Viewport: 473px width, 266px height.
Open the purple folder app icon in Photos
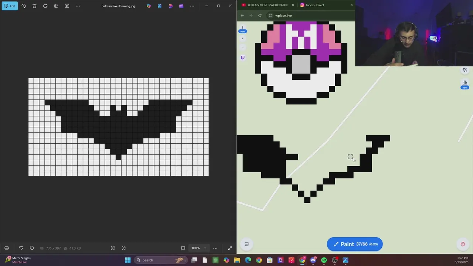(181, 6)
